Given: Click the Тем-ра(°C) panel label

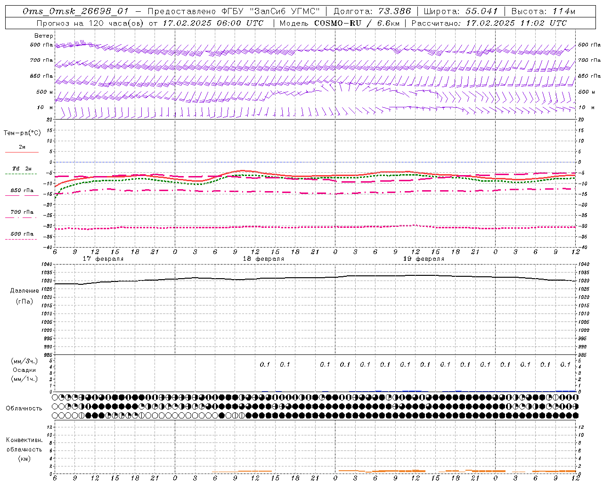Looking at the screenshot, I should click(22, 133).
